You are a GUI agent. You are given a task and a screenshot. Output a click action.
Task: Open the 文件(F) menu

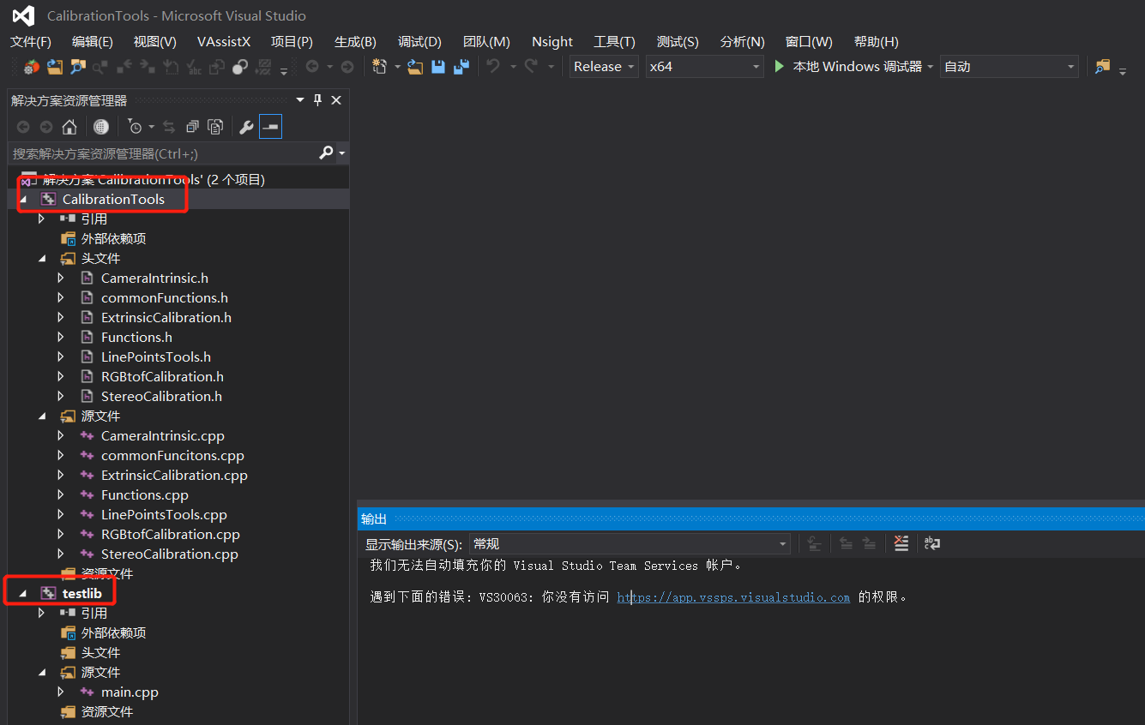(31, 41)
